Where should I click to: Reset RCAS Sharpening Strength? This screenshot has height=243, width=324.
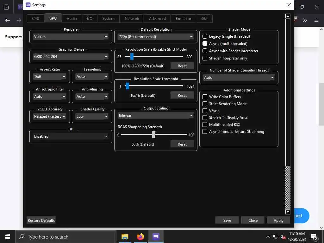coord(182,144)
